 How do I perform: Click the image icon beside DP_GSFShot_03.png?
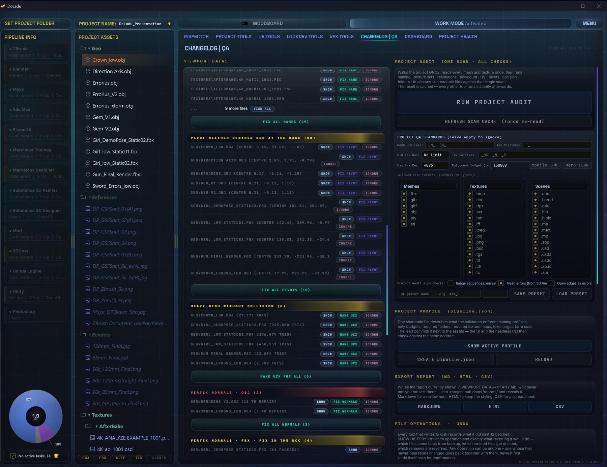[88, 232]
